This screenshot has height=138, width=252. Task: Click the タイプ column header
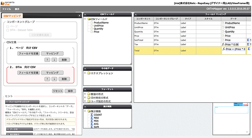click(x=188, y=19)
